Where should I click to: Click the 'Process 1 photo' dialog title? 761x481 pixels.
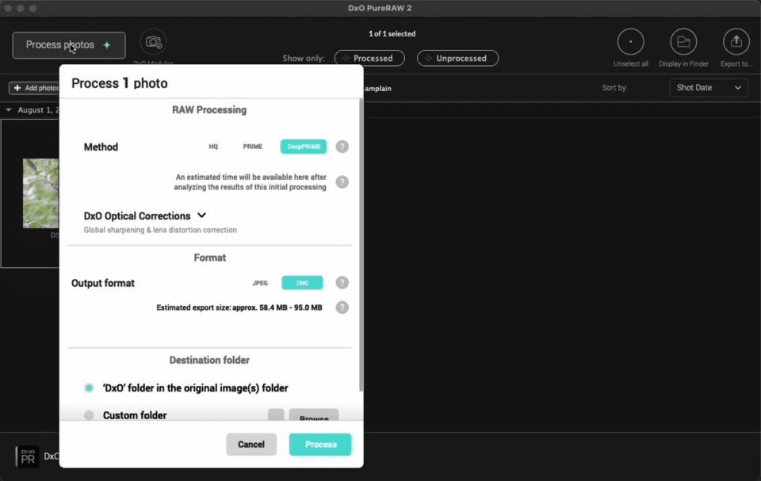[120, 83]
